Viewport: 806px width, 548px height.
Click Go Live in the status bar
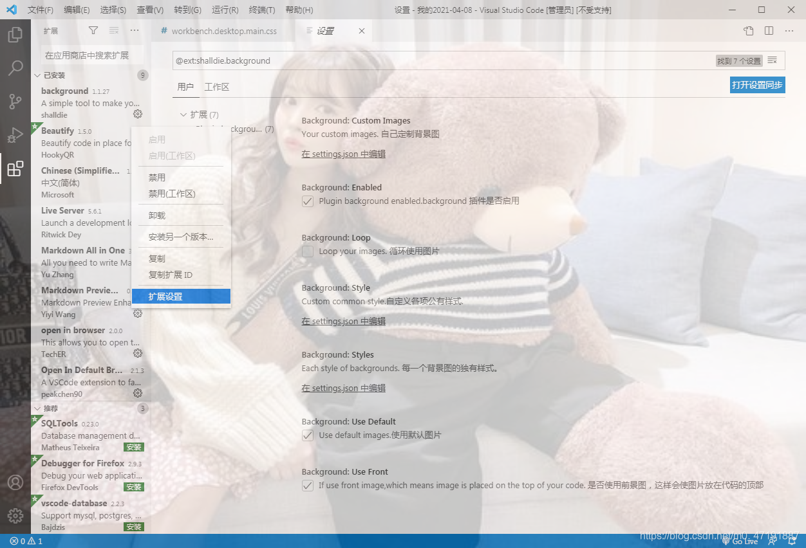coord(740,542)
